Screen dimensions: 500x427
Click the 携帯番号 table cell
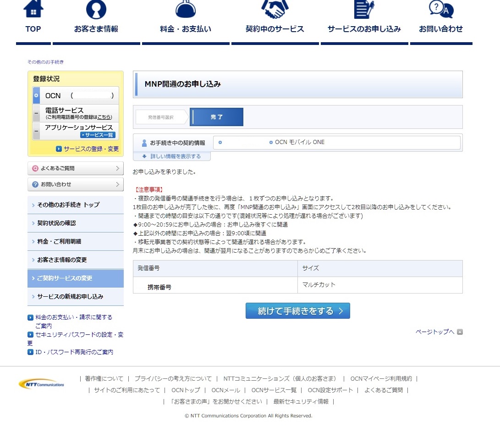[215, 285]
